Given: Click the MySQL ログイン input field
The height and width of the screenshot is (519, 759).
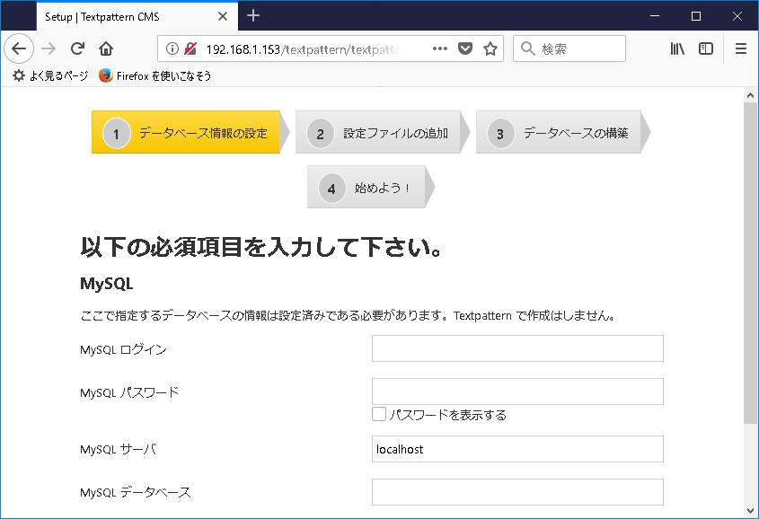Looking at the screenshot, I should click(517, 348).
